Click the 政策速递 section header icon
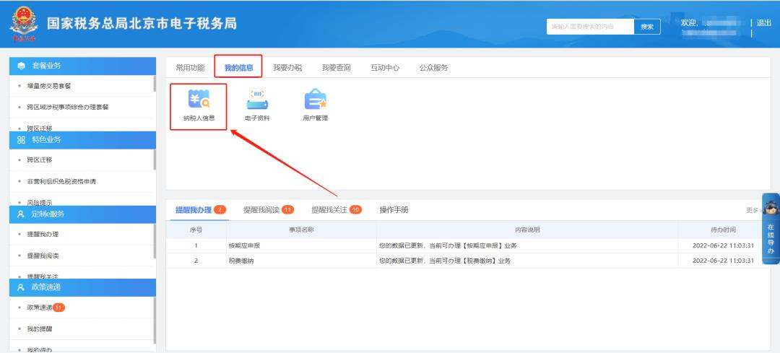The image size is (780, 353). (x=21, y=287)
